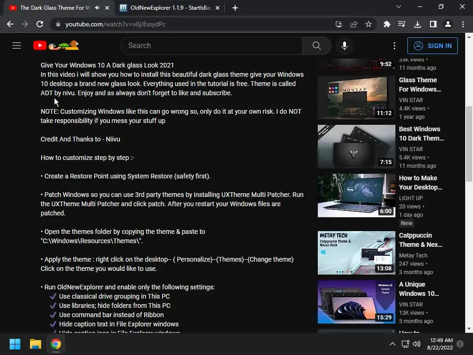Viewport: 473px width, 355px height.
Task: Close the Dark Glass Theme tab
Action: coord(107,8)
